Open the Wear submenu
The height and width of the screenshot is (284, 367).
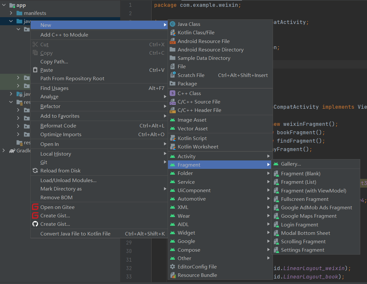[220, 216]
